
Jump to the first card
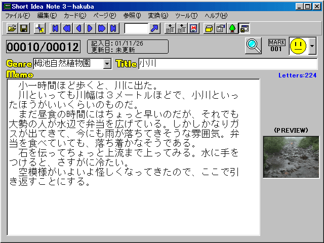tap(55, 28)
